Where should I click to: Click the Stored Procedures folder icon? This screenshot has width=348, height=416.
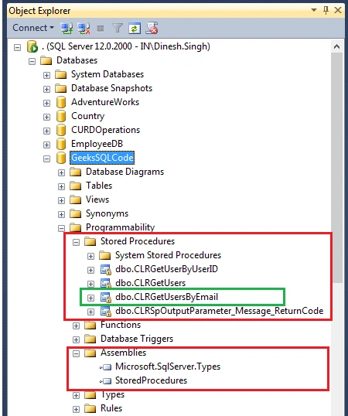[x=90, y=241]
